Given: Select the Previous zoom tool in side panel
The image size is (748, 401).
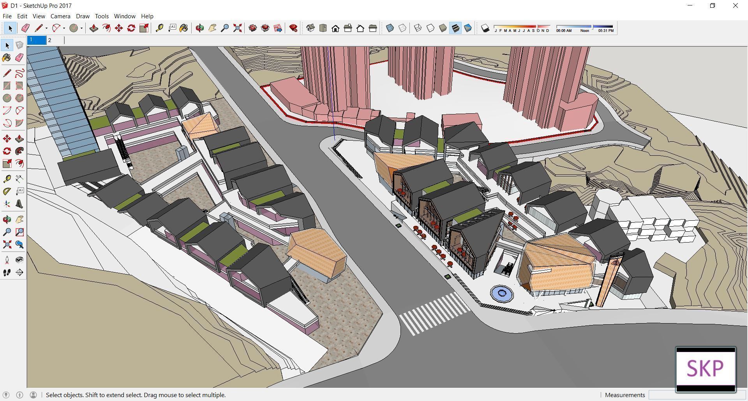Looking at the screenshot, I should tap(19, 244).
